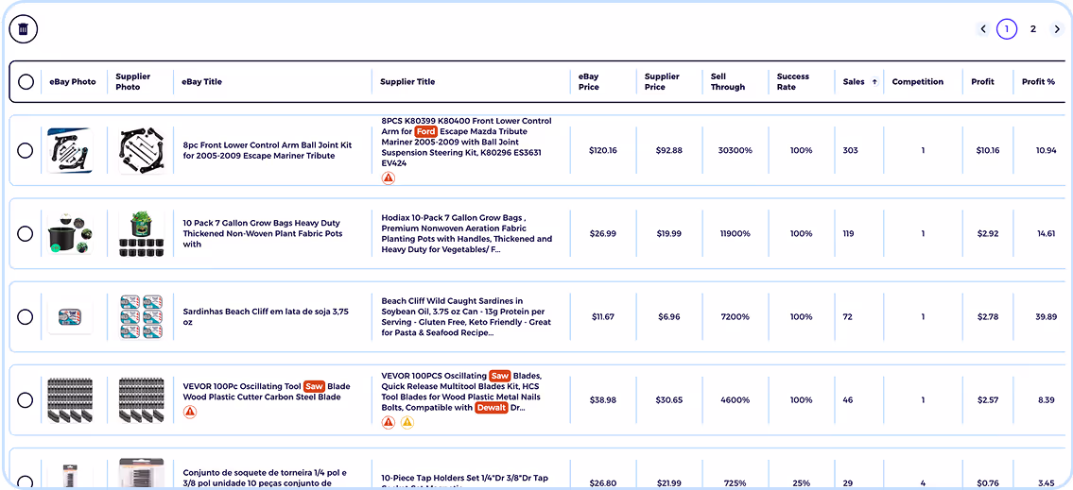Select the VEVOR Oscillating Tool row checkbox
Screen dimensions: 1073x490
click(26, 399)
